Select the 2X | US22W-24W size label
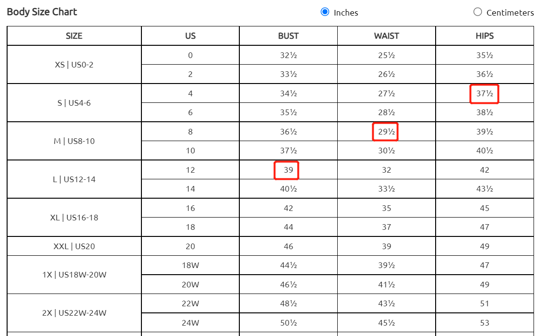The image size is (543, 336). click(74, 313)
